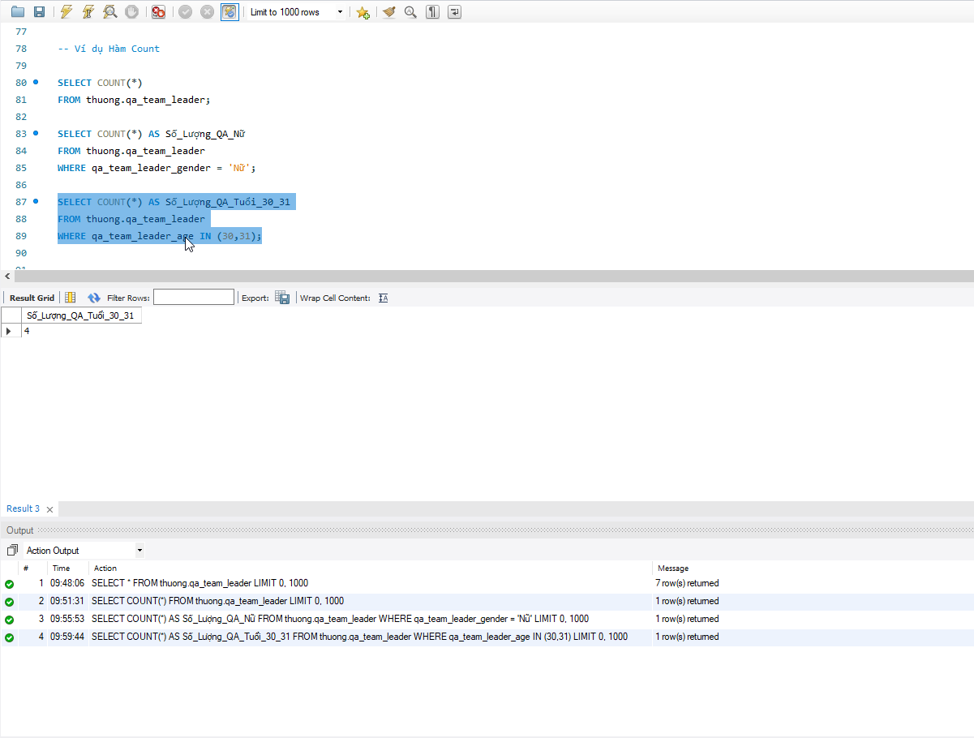Open a SQL script file

coord(18,12)
